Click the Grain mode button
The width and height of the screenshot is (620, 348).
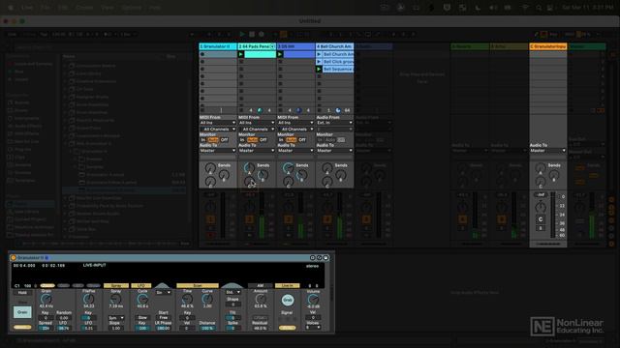pos(22,312)
